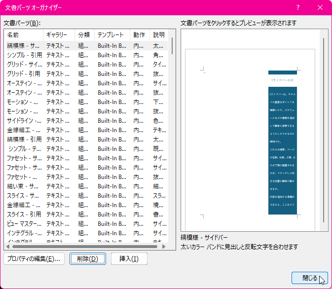The width and height of the screenshot is (332, 289).
Task: Open プロパティの編集(E)... button
Action: [34, 259]
